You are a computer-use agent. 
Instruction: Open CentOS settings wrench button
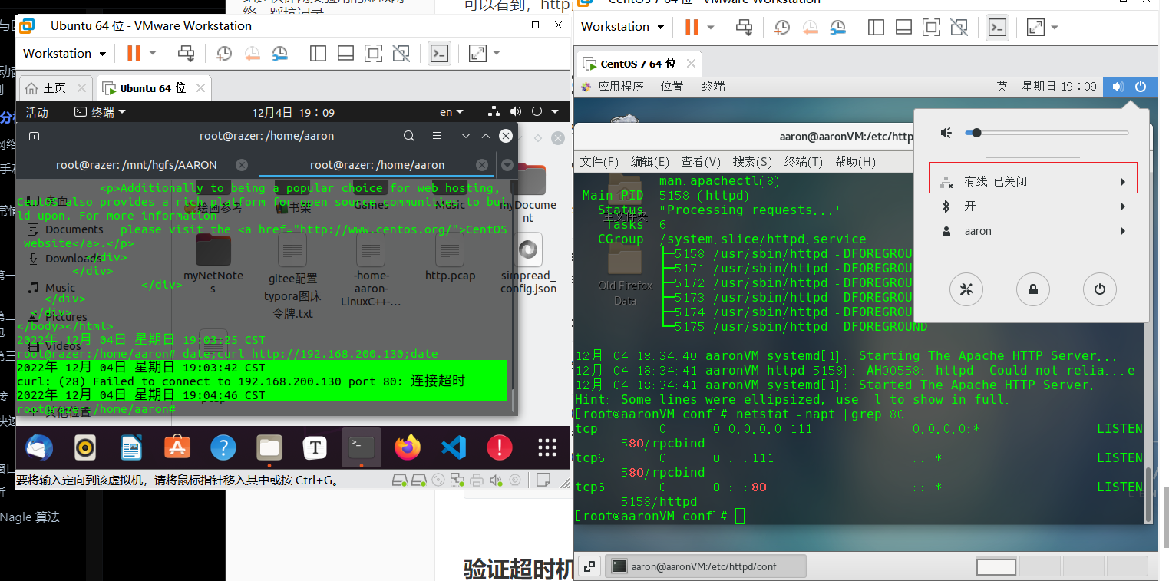[966, 289]
